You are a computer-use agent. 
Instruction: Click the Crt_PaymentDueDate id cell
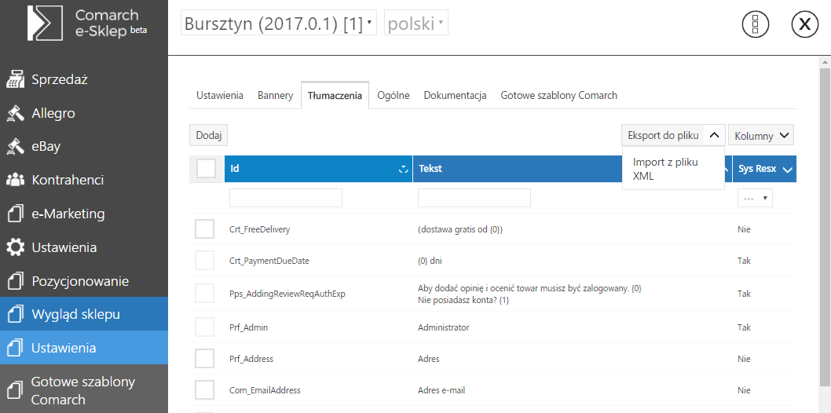(x=269, y=261)
